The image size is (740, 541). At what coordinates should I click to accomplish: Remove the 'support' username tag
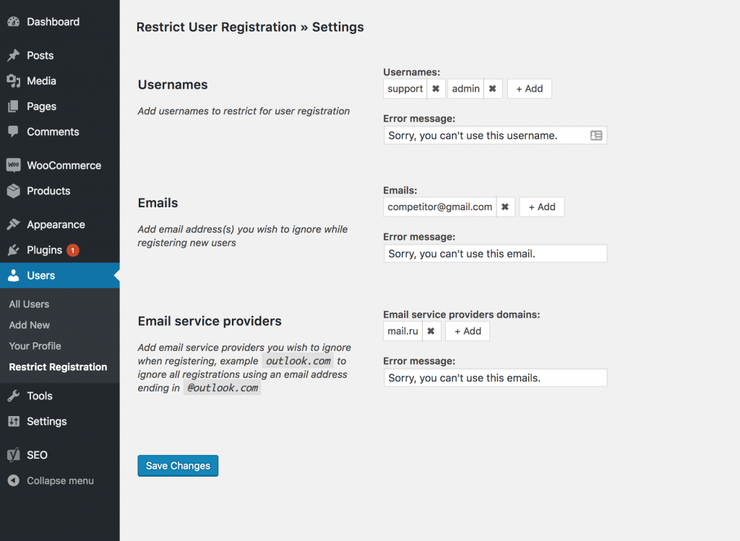tap(436, 89)
